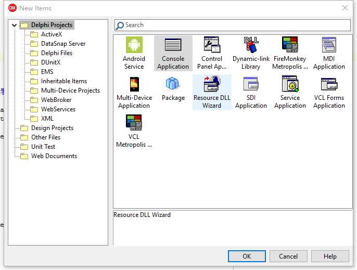
Task: Select the DUnitX folder
Action: pyautogui.click(x=50, y=62)
